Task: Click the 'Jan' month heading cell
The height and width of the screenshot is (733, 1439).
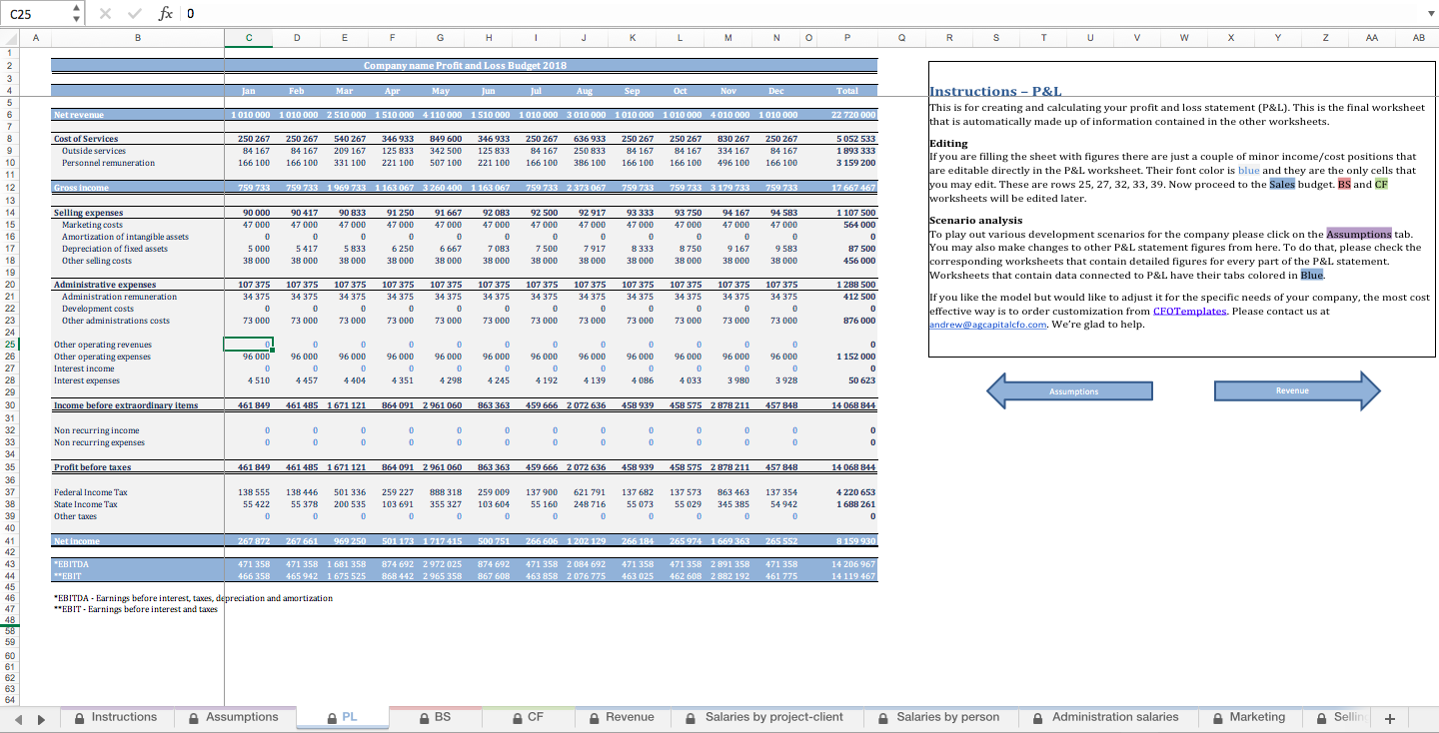Action: pyautogui.click(x=248, y=90)
